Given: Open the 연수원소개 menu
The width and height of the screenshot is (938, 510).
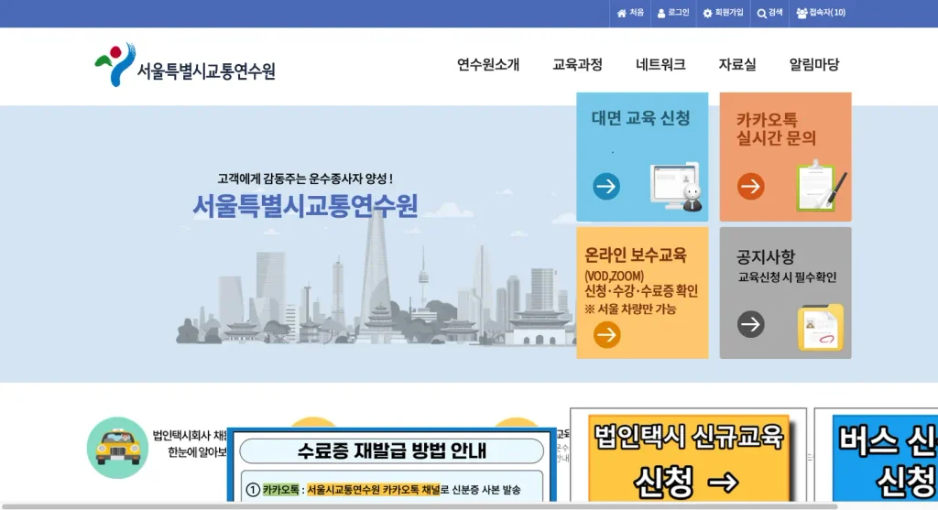Looking at the screenshot, I should pos(488,65).
